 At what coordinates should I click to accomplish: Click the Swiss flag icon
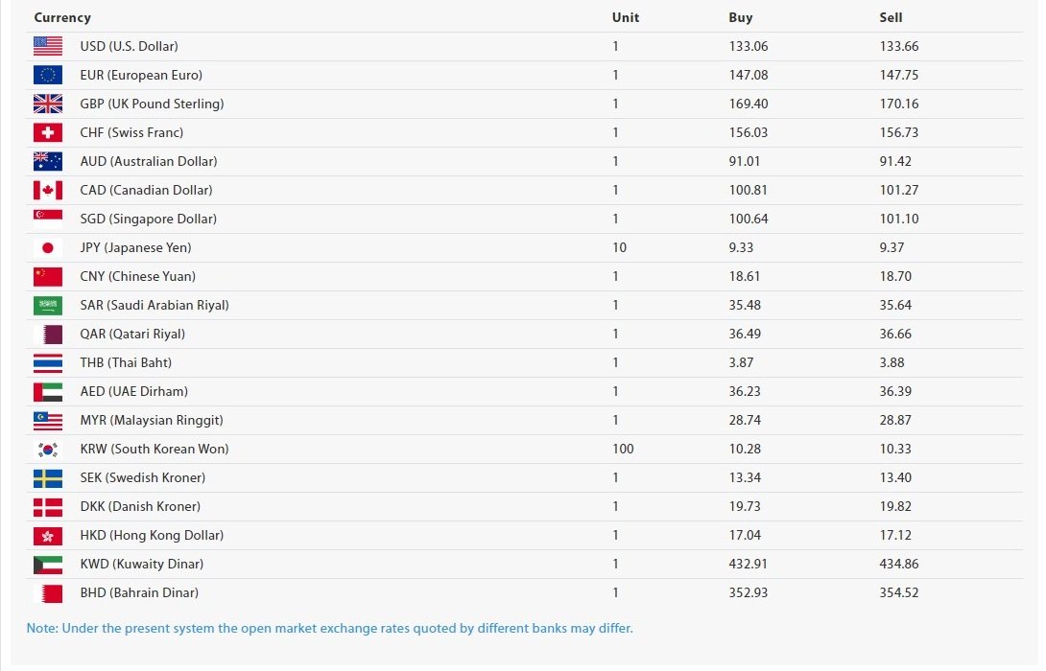[48, 132]
